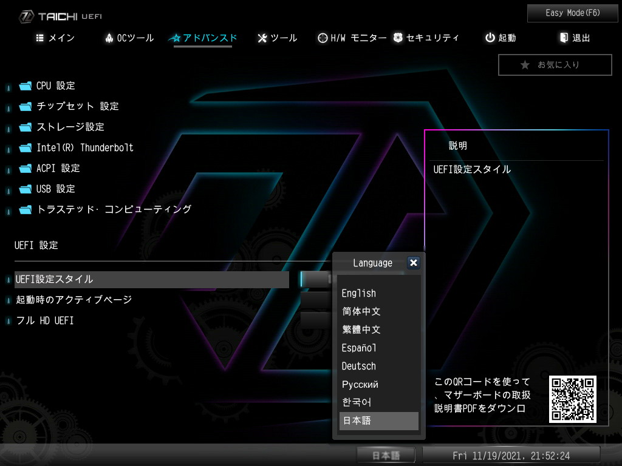622x466 pixels.
Task: Click the チップセット 設定 folder icon
Action: coord(26,107)
